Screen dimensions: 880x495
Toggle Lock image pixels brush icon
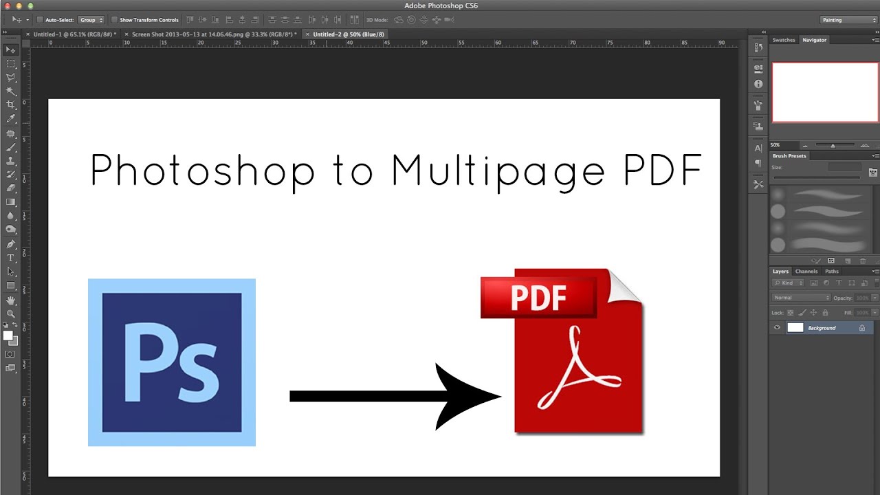click(802, 313)
